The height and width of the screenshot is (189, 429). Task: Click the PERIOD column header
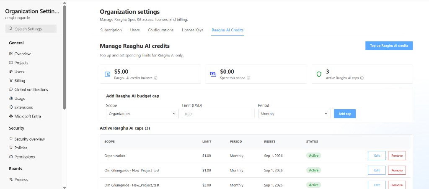236,141
